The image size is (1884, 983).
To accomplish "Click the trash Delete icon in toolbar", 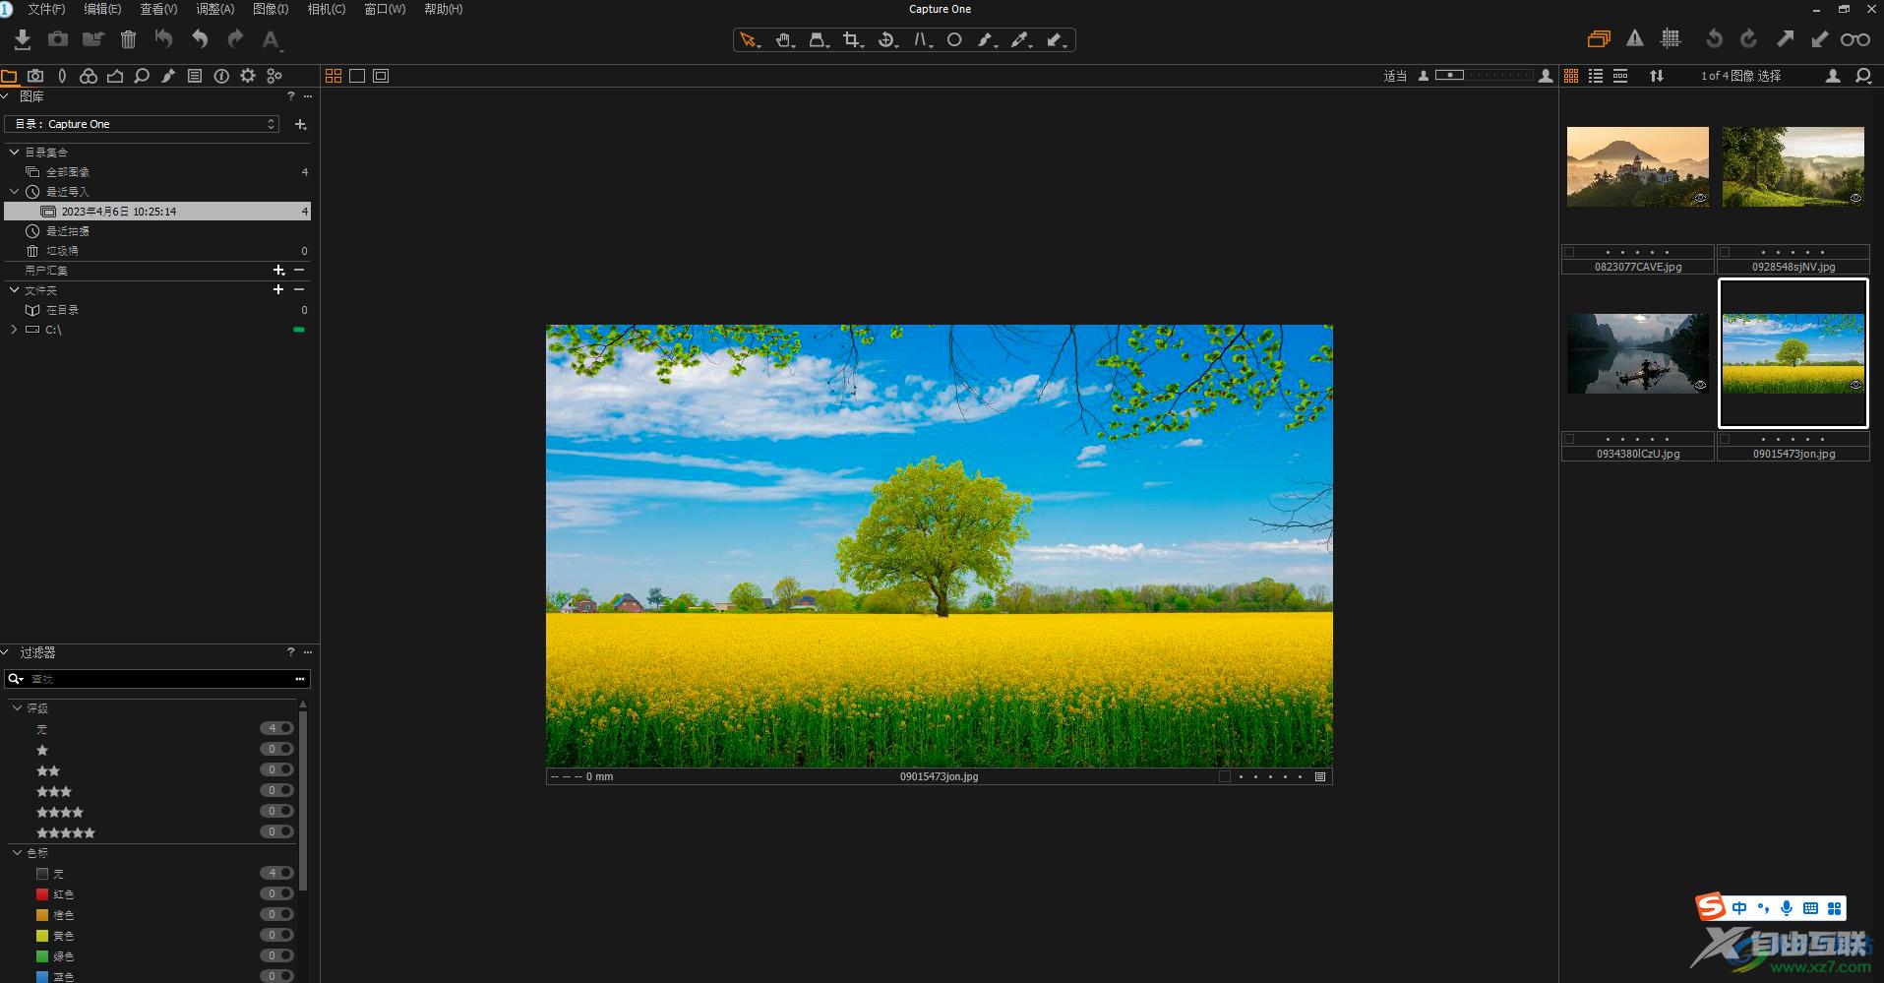I will click(128, 39).
